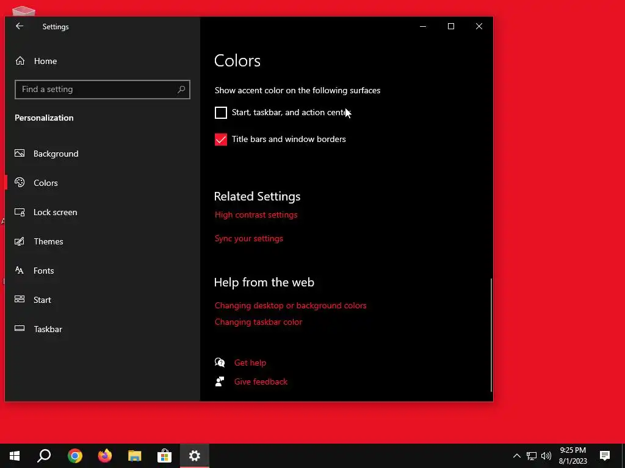Screen dimensions: 625x468
Task: Open Start personalization settings
Action: coord(33,300)
